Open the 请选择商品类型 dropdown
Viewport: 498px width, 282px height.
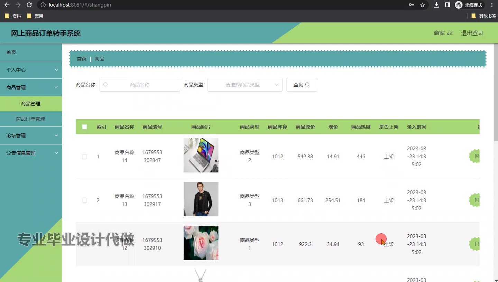click(245, 85)
